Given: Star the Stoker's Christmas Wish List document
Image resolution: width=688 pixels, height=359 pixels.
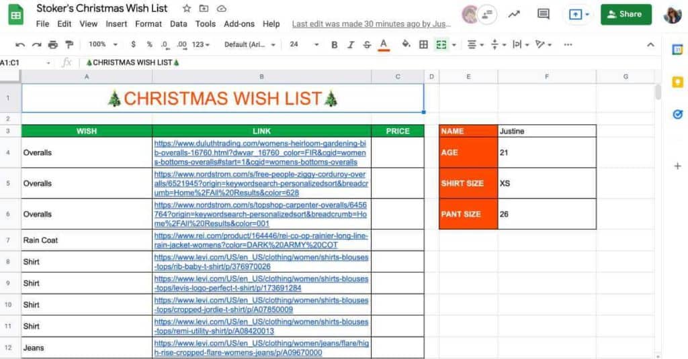Looking at the screenshot, I should pyautogui.click(x=187, y=8).
